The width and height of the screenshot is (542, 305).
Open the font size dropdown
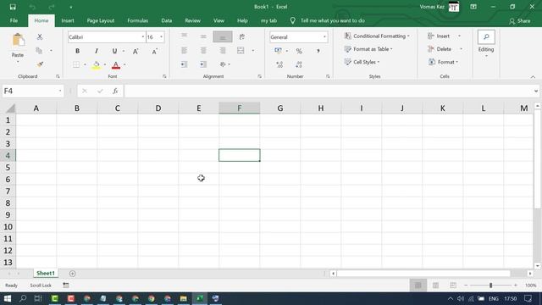tap(161, 37)
